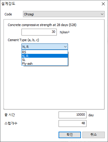Pick Fly-ash from the dropdown list
The image size is (108, 142).
45,64
